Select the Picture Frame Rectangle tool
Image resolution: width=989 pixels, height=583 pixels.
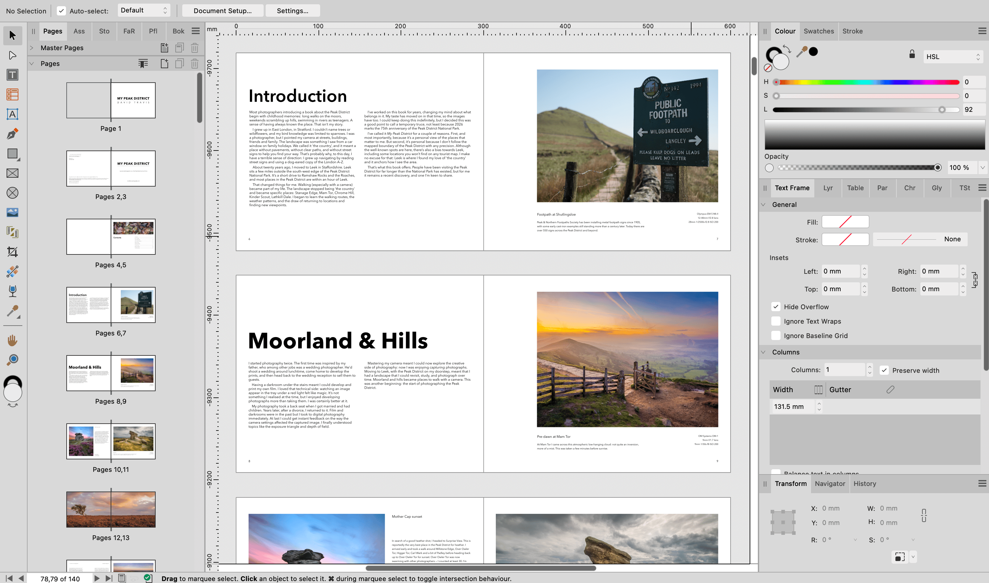[x=12, y=173]
